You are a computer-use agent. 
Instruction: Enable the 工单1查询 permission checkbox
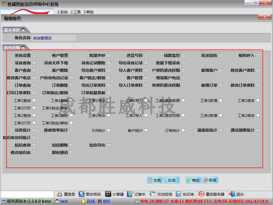(x=34, y=100)
